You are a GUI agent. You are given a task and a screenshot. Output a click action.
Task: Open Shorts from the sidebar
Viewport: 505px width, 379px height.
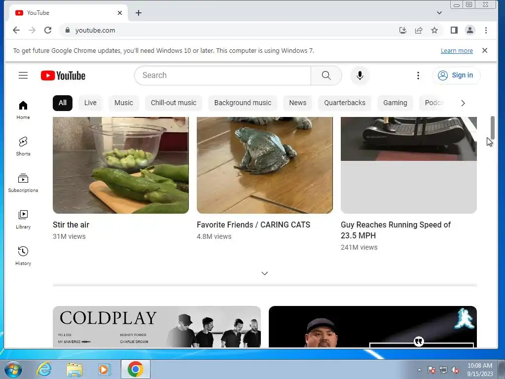pyautogui.click(x=23, y=146)
